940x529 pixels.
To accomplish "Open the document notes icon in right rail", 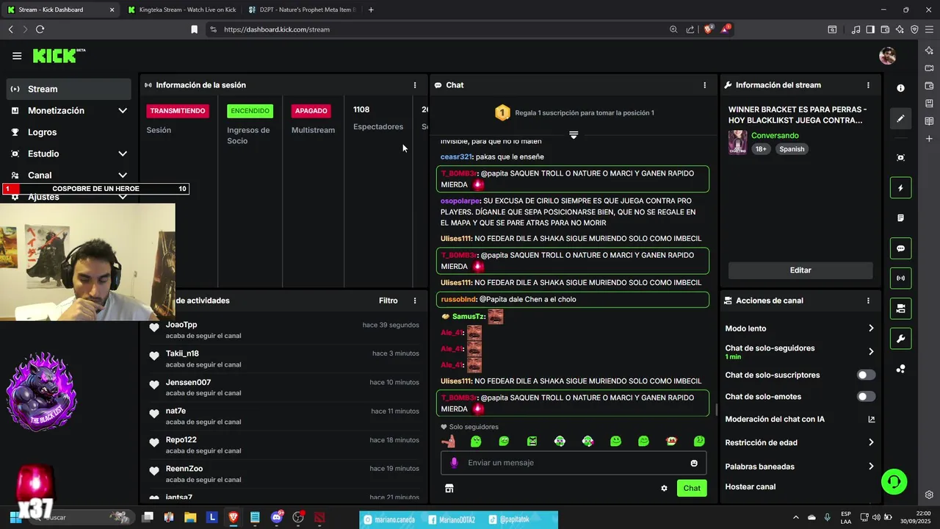I will point(900,218).
